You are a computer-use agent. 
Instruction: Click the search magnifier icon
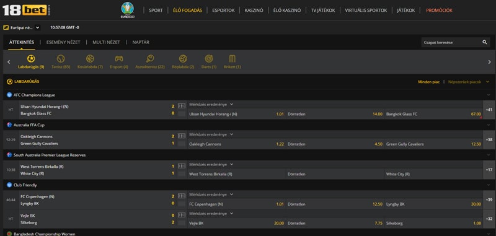pyautogui.click(x=485, y=42)
